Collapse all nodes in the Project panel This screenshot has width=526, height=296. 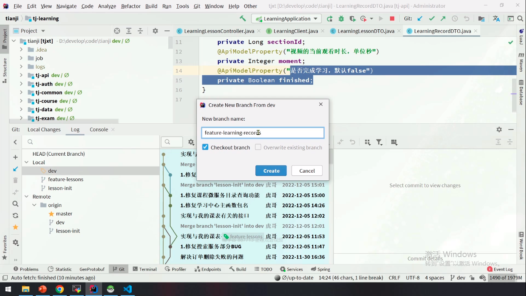pyautogui.click(x=140, y=31)
